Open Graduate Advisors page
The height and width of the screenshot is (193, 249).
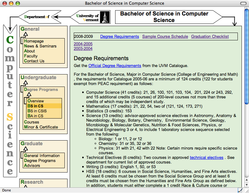(32, 165)
